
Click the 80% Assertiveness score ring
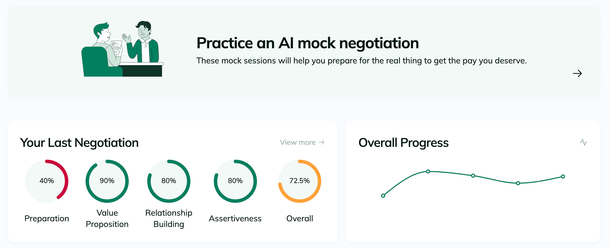[x=235, y=181]
